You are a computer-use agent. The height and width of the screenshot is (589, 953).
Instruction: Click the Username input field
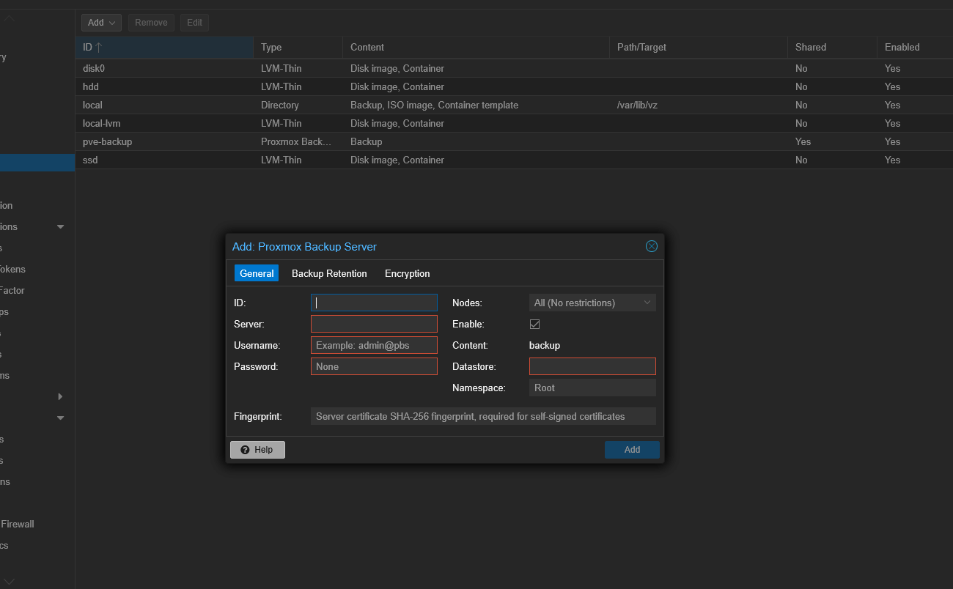click(374, 345)
